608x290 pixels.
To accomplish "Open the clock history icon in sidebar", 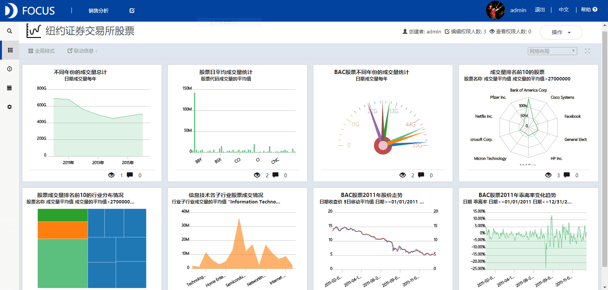I will pyautogui.click(x=9, y=69).
